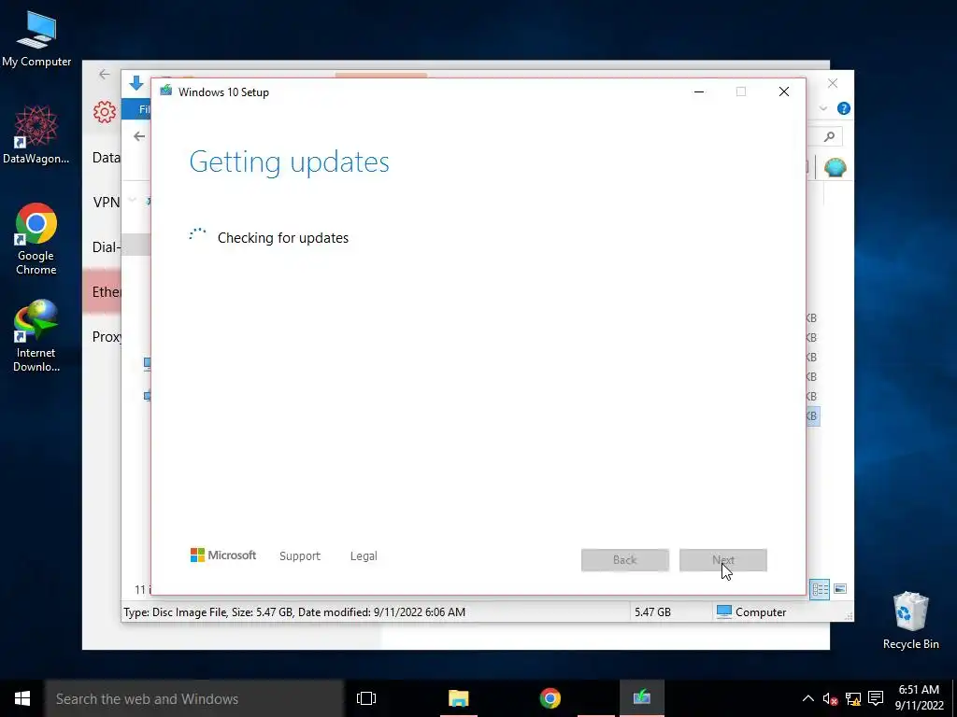
Task: Open My Computer desktop icon
Action: [x=36, y=39]
